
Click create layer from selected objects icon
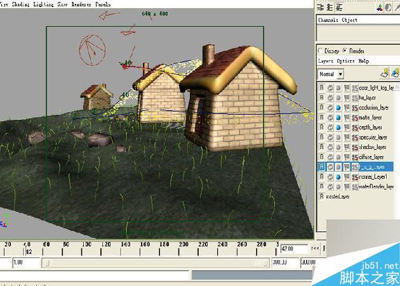point(396,73)
